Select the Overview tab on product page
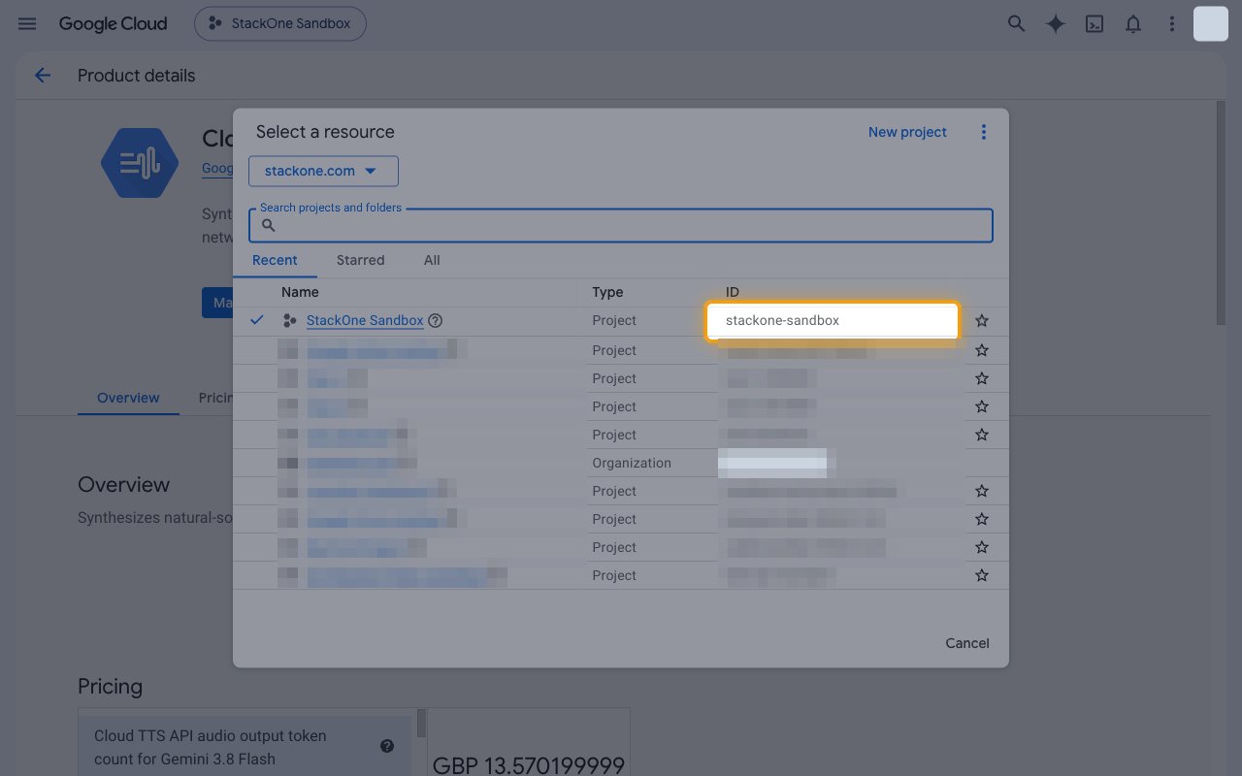This screenshot has width=1242, height=776. point(128,398)
